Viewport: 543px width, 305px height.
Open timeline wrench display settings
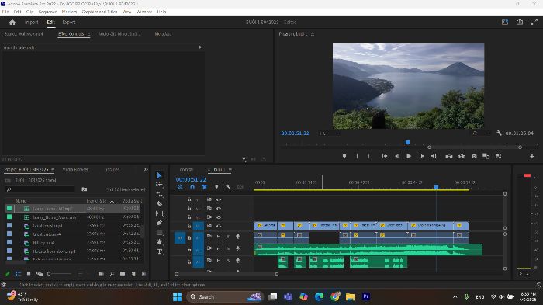click(x=229, y=187)
